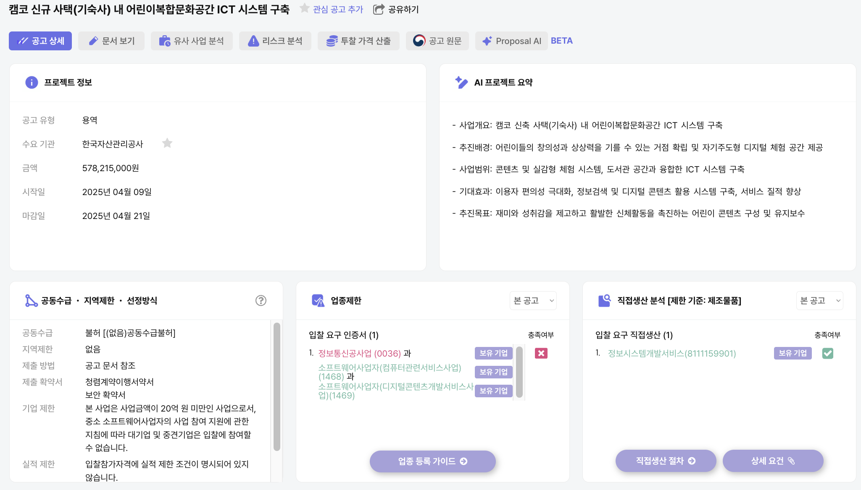
Task: Click the 업종 등록 가이드 button
Action: (x=432, y=461)
